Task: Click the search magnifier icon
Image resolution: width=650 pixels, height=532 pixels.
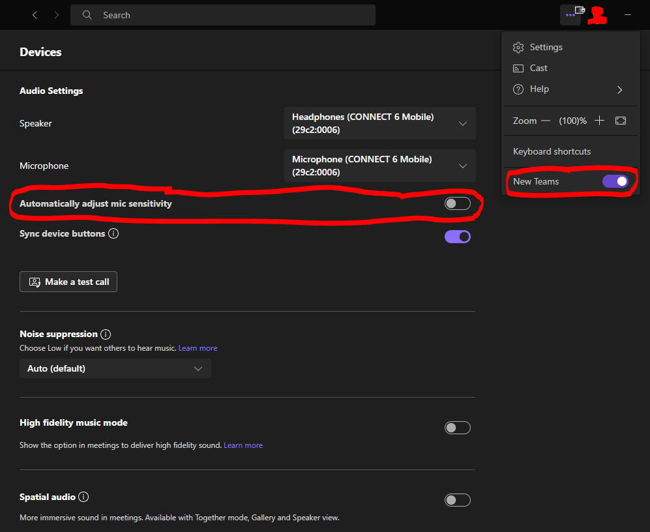Action: point(87,15)
